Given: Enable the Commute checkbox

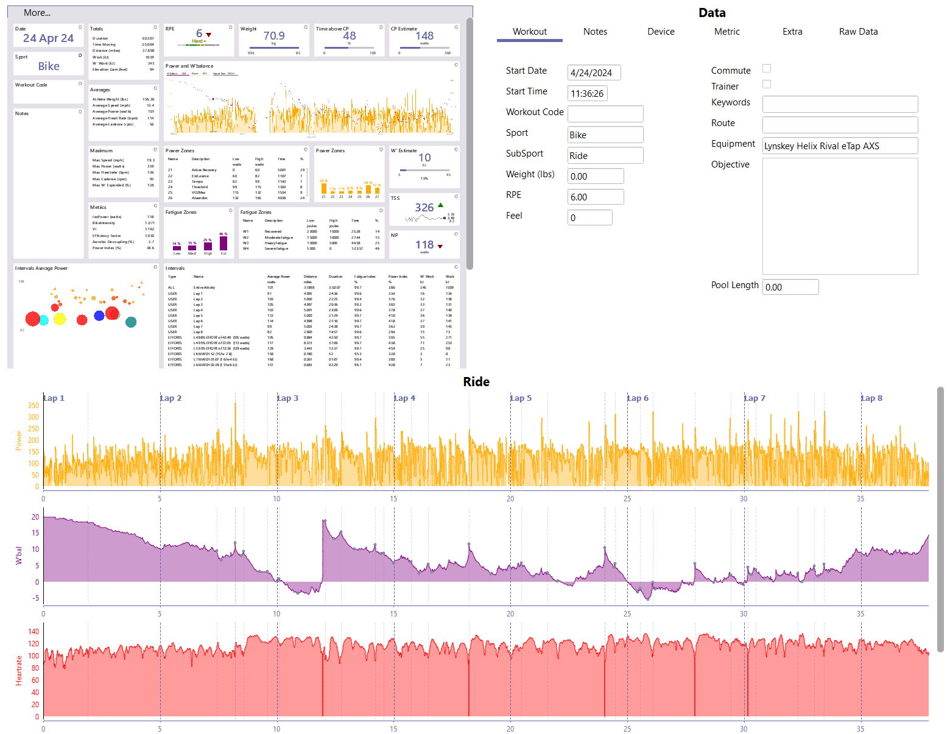Looking at the screenshot, I should point(767,68).
